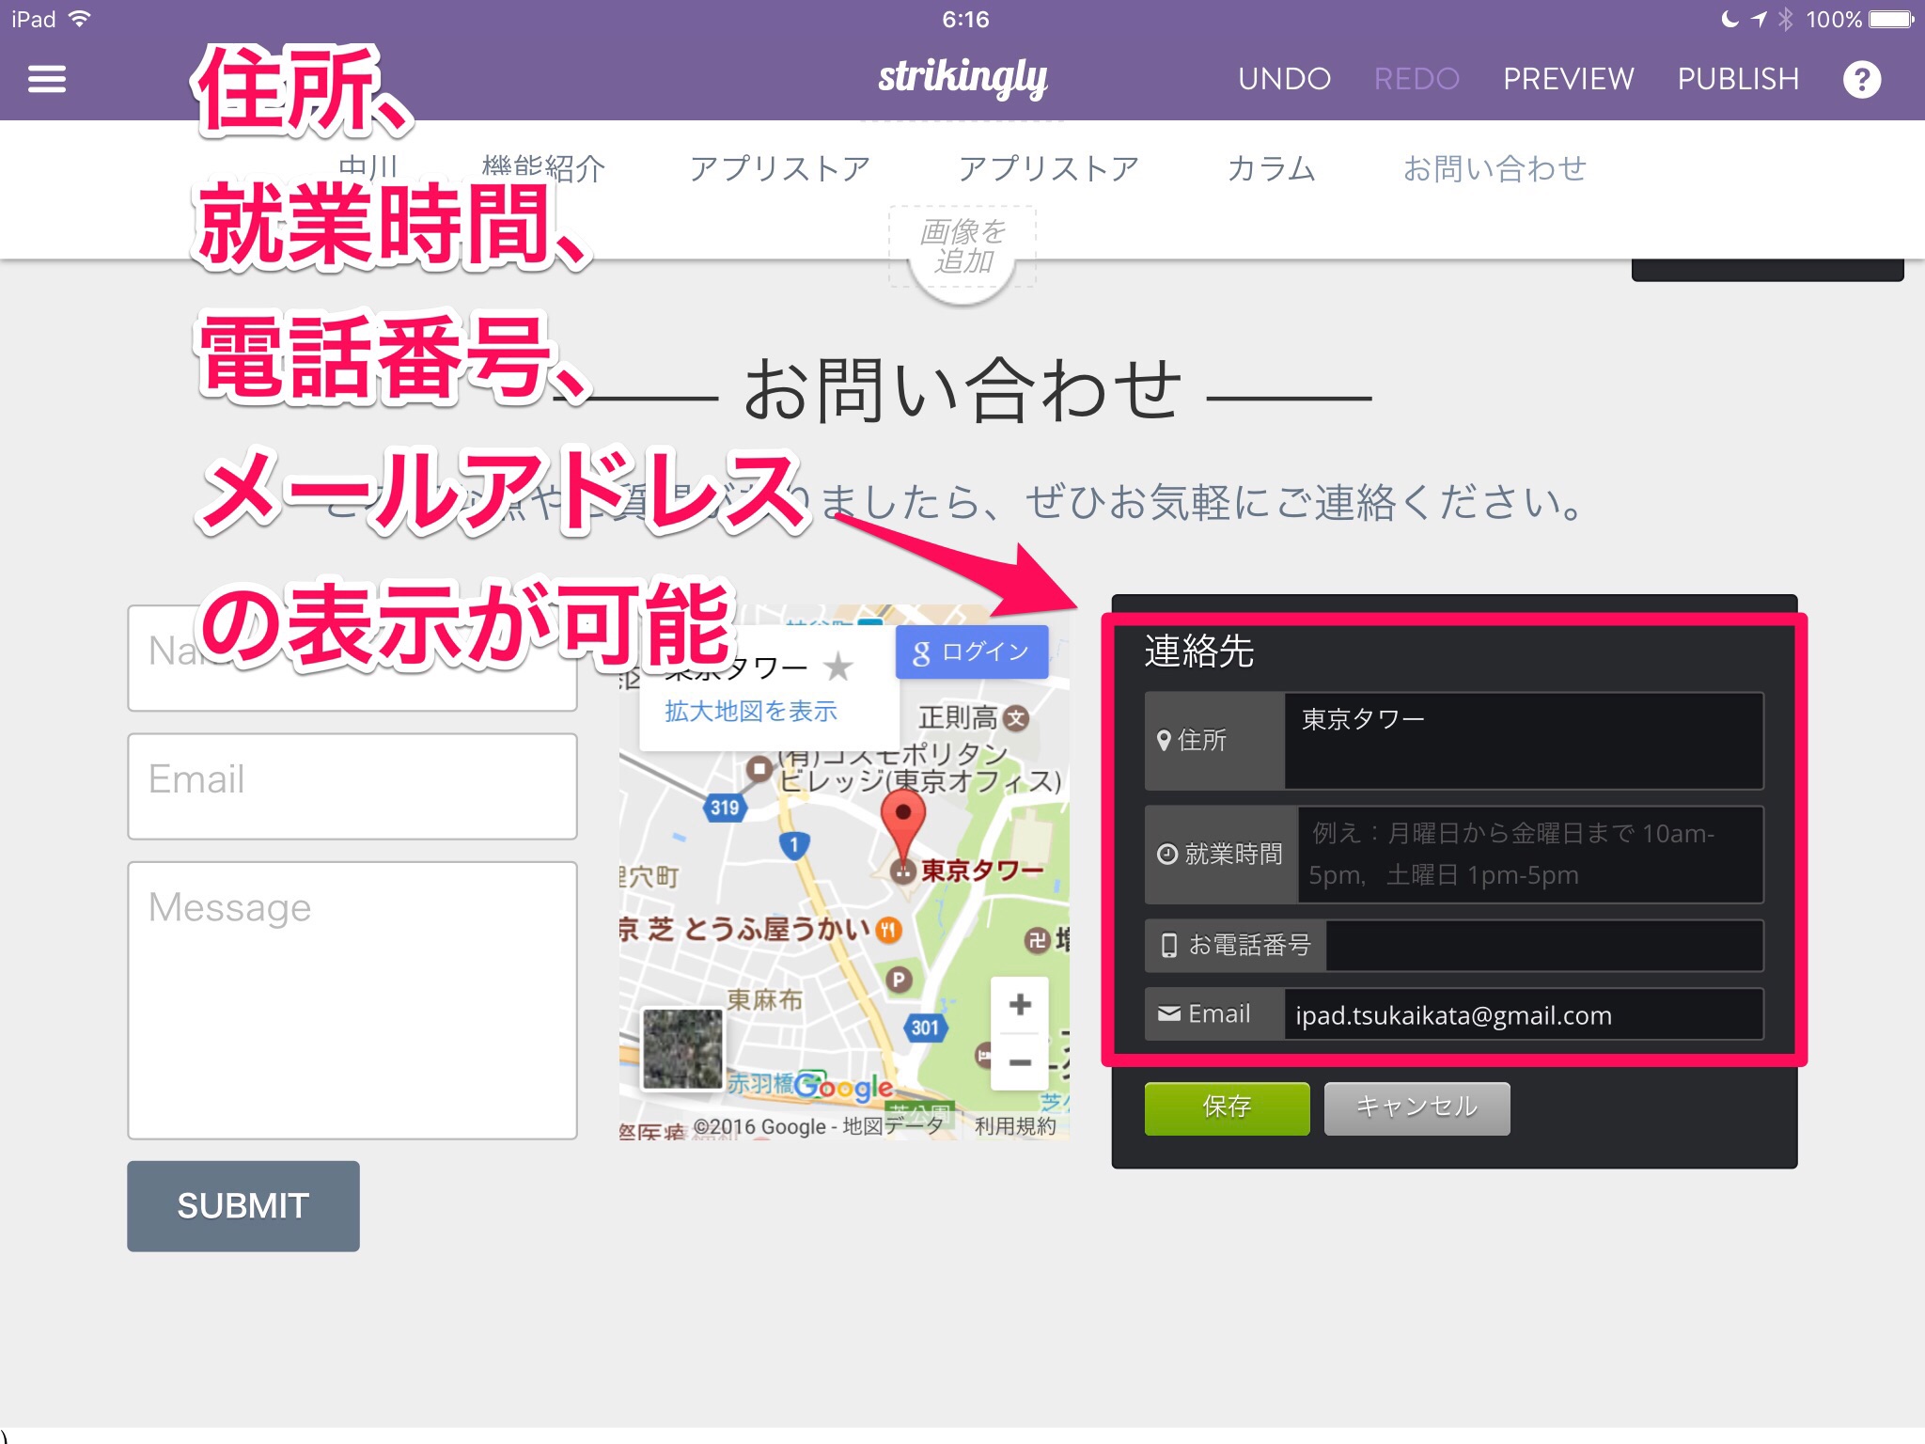Switch to satellite view thumbnail on map

682,1048
